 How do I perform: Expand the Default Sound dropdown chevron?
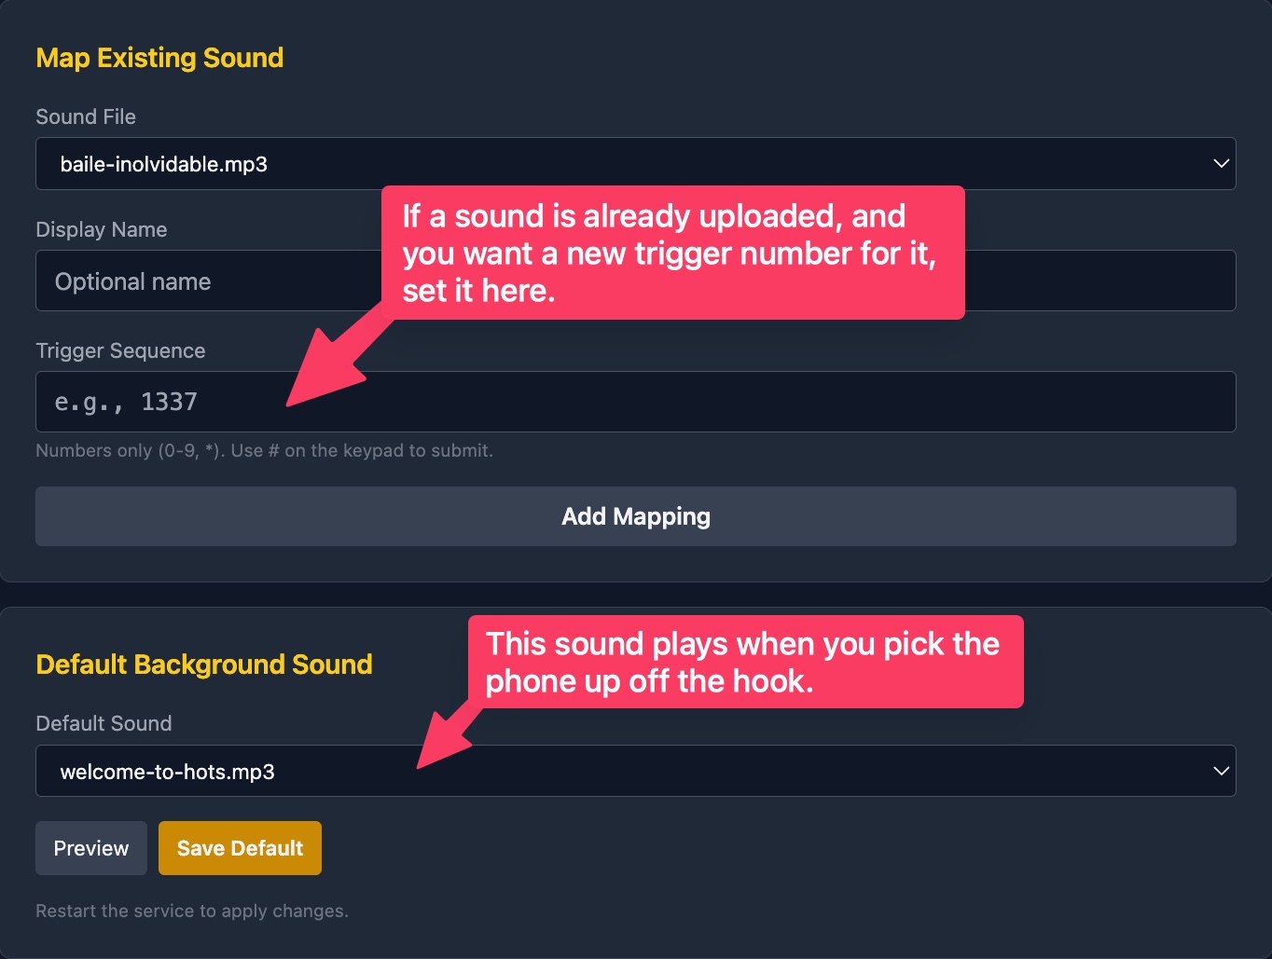1221,771
